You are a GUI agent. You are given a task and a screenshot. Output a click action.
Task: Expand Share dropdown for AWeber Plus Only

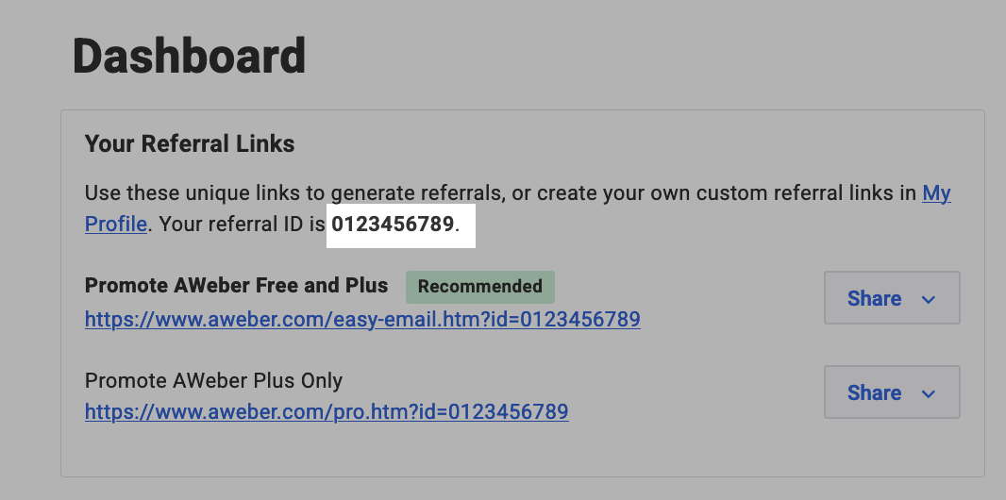coord(891,392)
